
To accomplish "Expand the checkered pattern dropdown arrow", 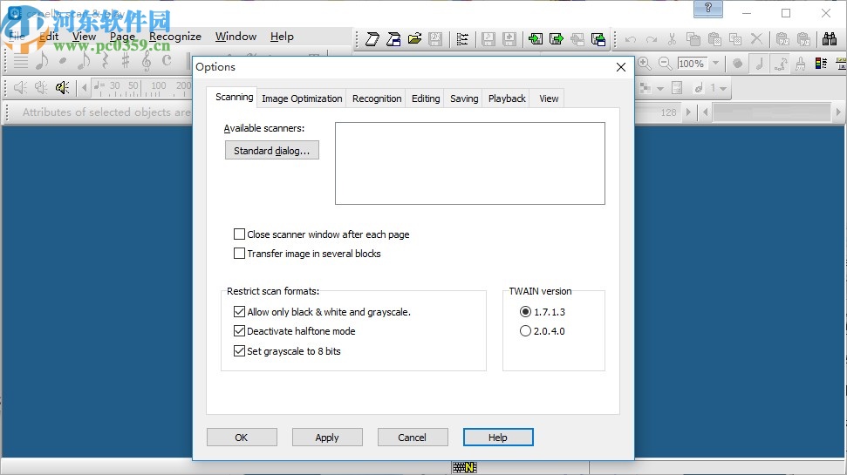I will [x=660, y=88].
